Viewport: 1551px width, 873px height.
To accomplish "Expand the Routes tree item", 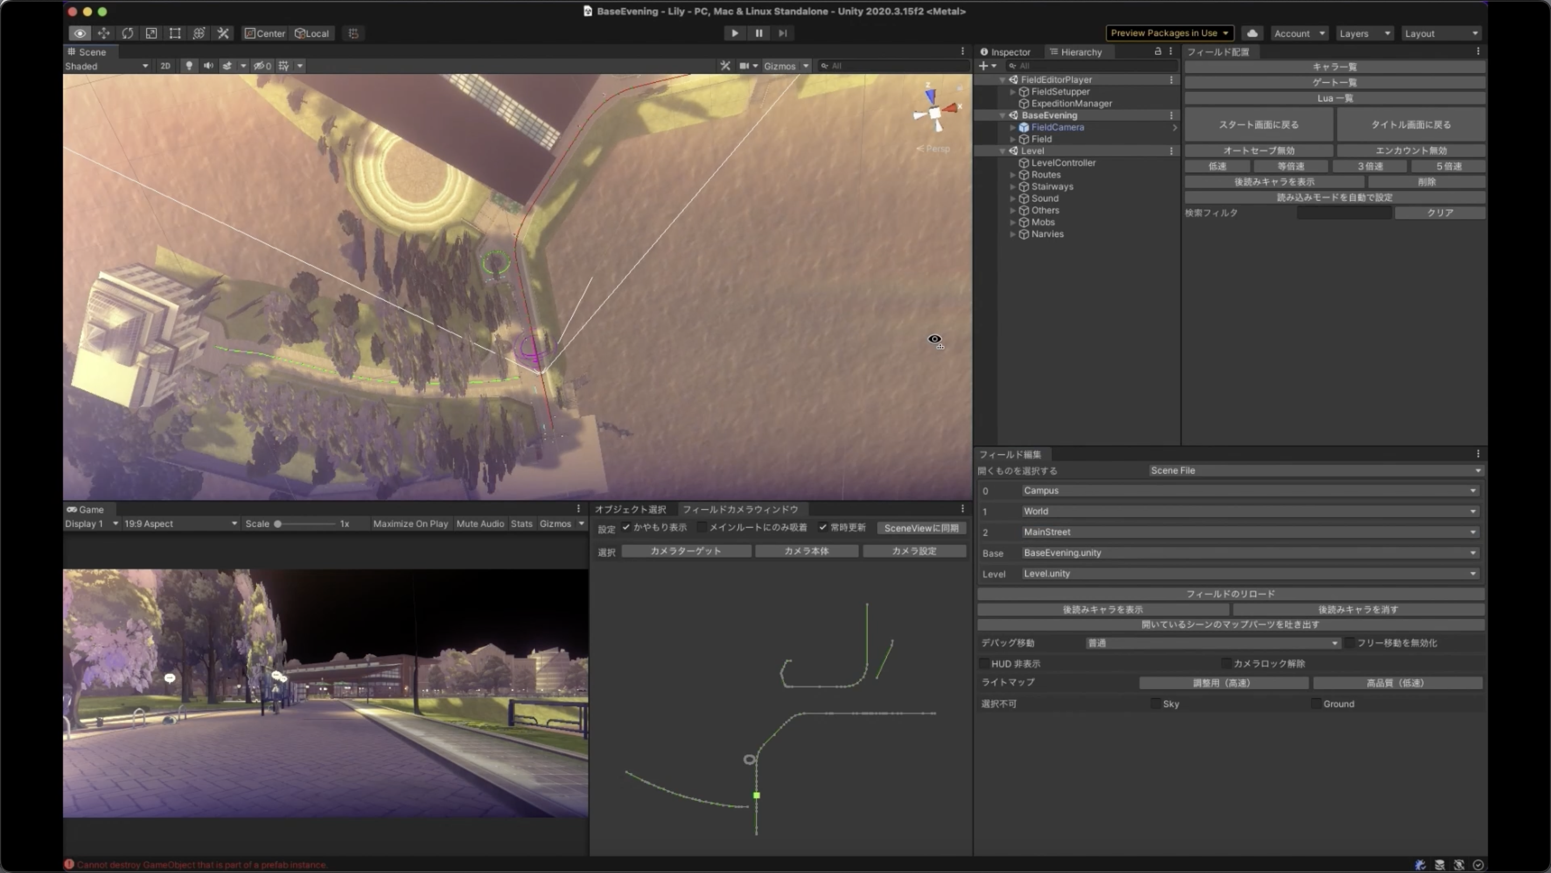I will pos(1012,174).
